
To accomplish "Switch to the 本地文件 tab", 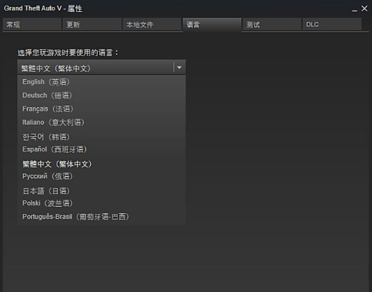I will click(x=152, y=24).
